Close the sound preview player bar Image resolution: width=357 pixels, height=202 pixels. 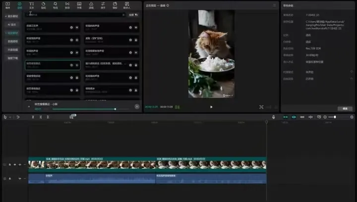pyautogui.click(x=137, y=107)
